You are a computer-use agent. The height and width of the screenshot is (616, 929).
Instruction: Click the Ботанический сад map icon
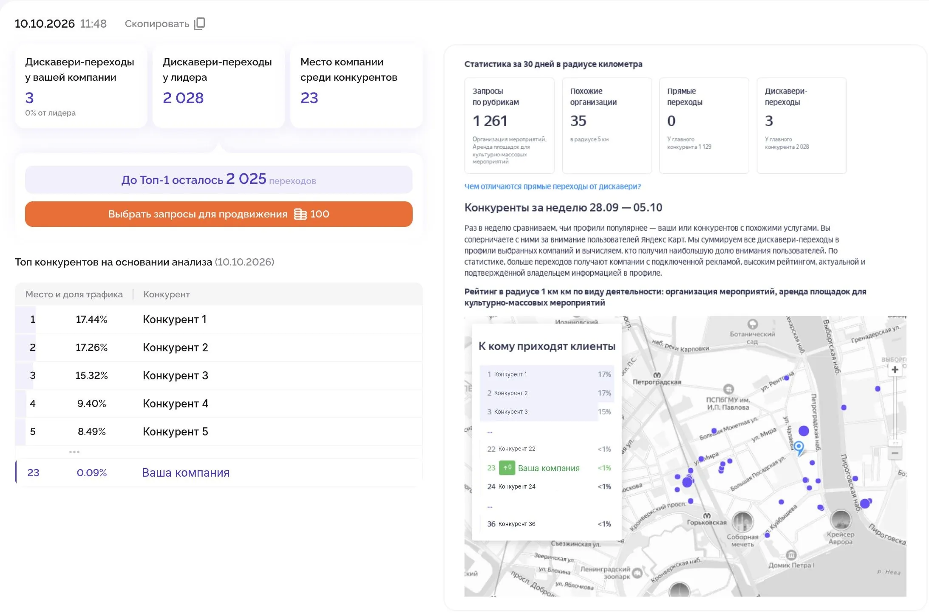[753, 324]
